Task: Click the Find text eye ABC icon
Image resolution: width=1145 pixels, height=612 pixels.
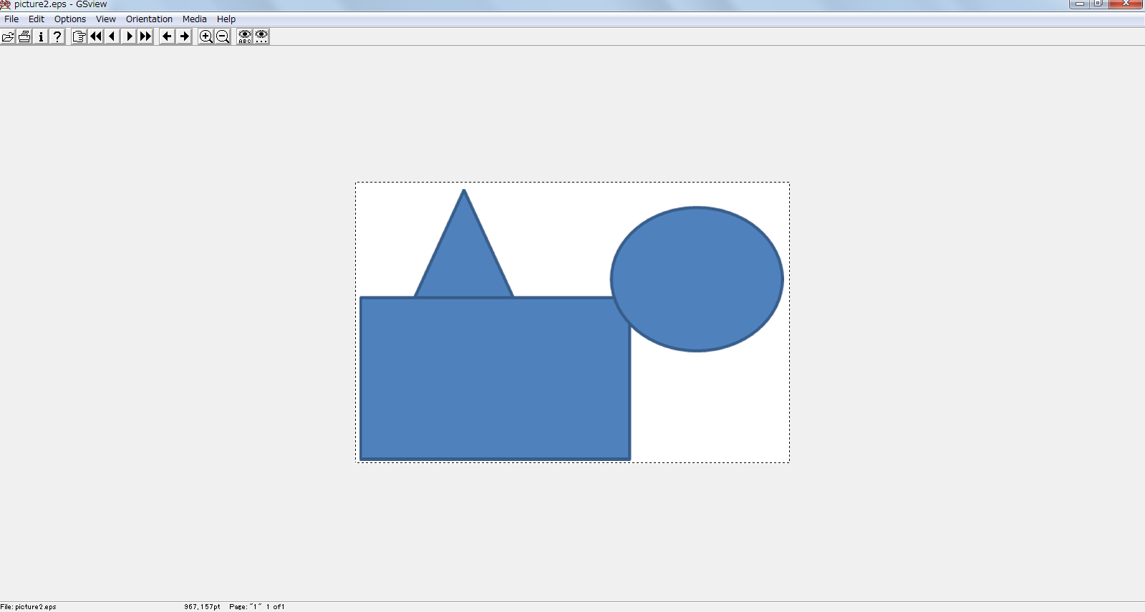Action: (x=245, y=37)
